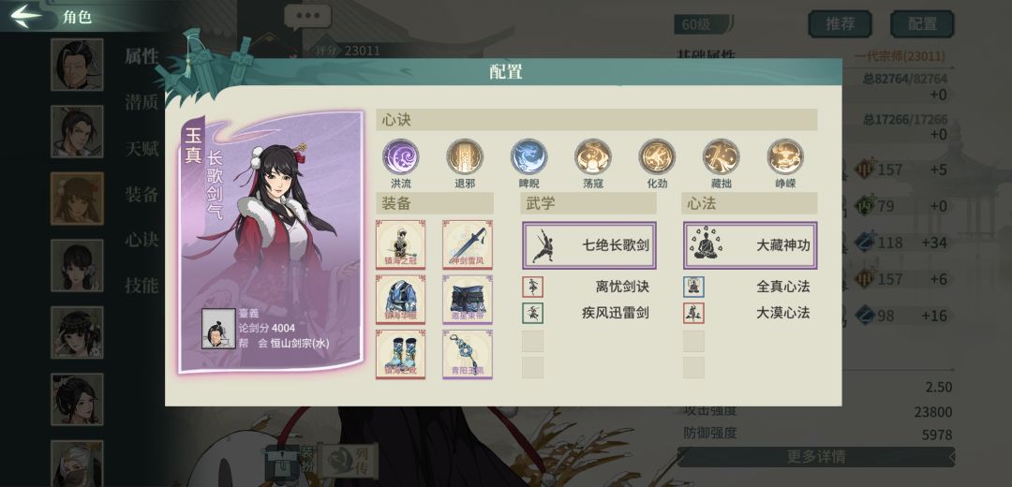This screenshot has width=1012, height=487.
Task: Open the chat speech bubble
Action: (308, 17)
